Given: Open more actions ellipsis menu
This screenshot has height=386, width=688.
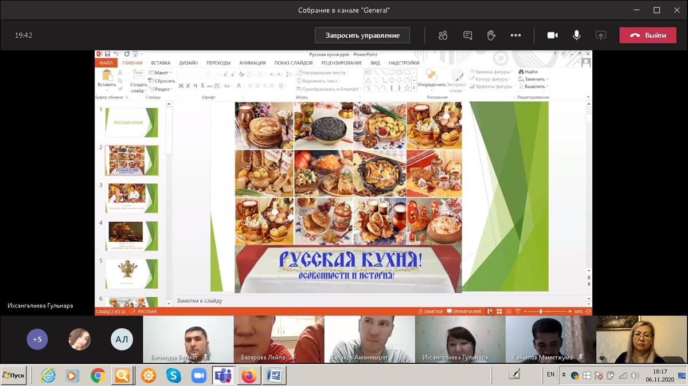Looking at the screenshot, I should (x=515, y=36).
